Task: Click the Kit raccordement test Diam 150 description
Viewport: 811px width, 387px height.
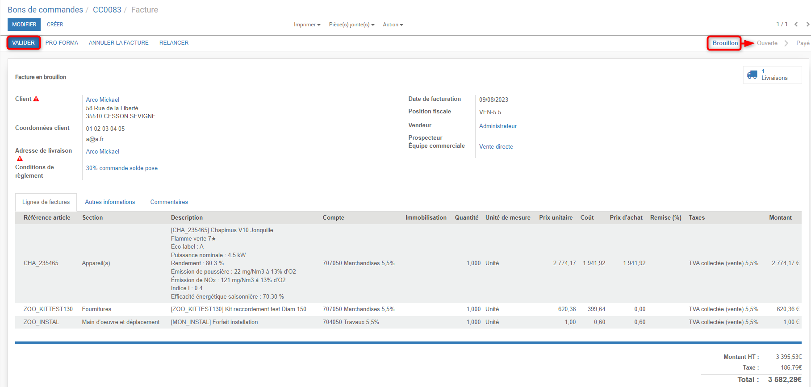Action: point(238,309)
